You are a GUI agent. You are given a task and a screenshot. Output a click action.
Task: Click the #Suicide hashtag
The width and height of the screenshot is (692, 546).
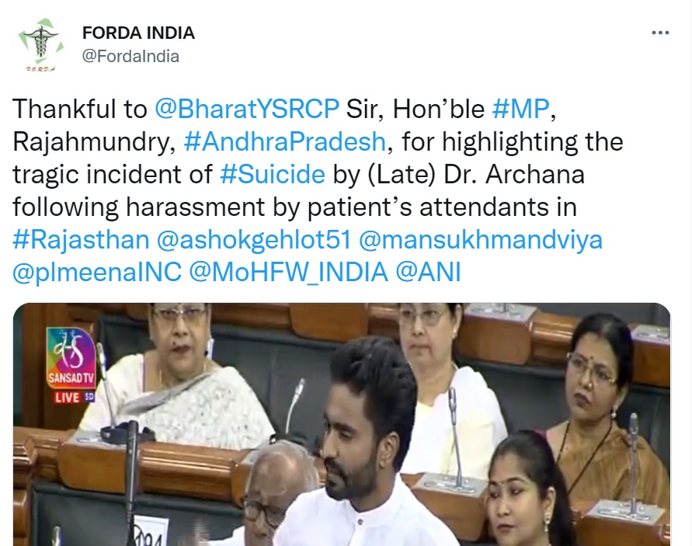point(273,174)
